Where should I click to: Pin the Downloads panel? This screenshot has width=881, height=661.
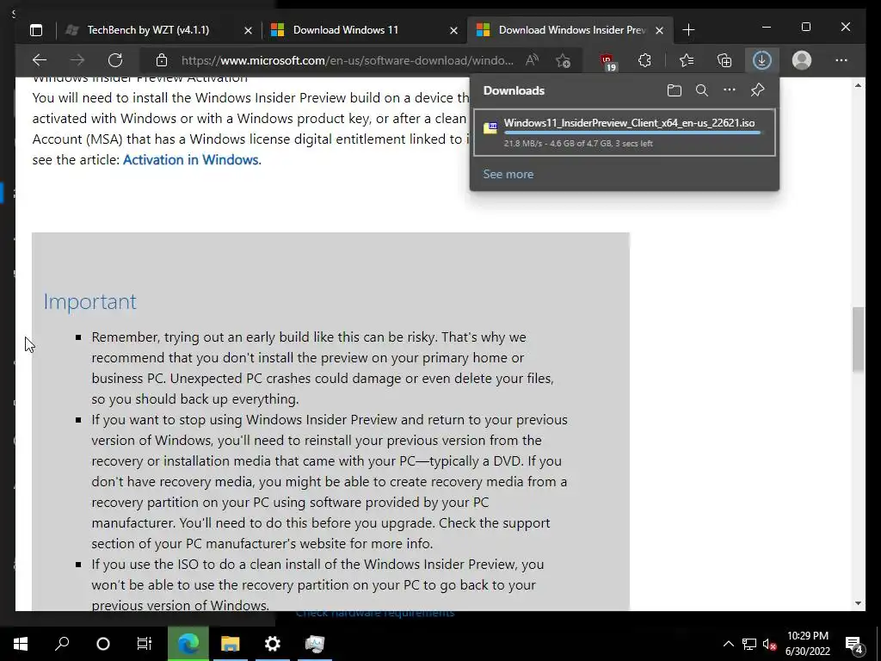click(x=757, y=90)
